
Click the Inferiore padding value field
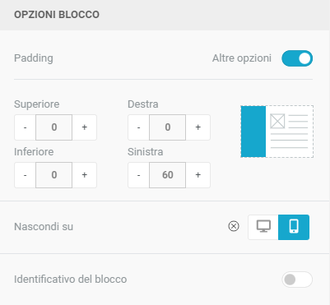(54, 175)
